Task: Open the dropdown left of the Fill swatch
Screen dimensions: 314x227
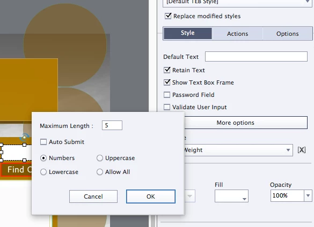Action: 189,196
